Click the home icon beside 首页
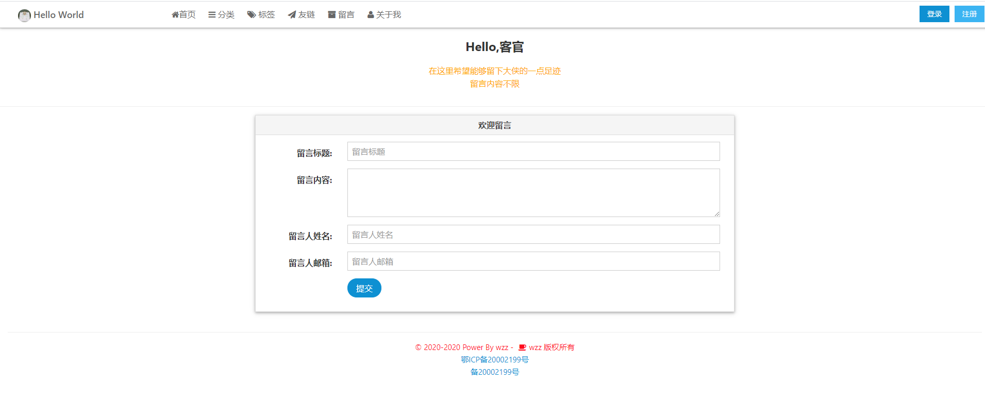Image resolution: width=985 pixels, height=415 pixels. point(175,14)
